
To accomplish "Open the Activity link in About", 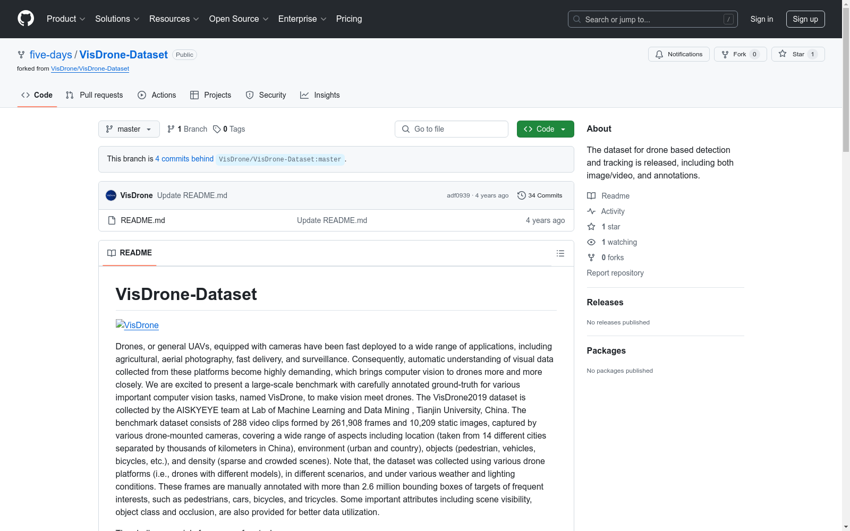I will [606, 211].
